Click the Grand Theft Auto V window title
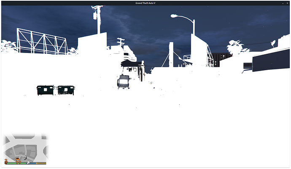 145,3
